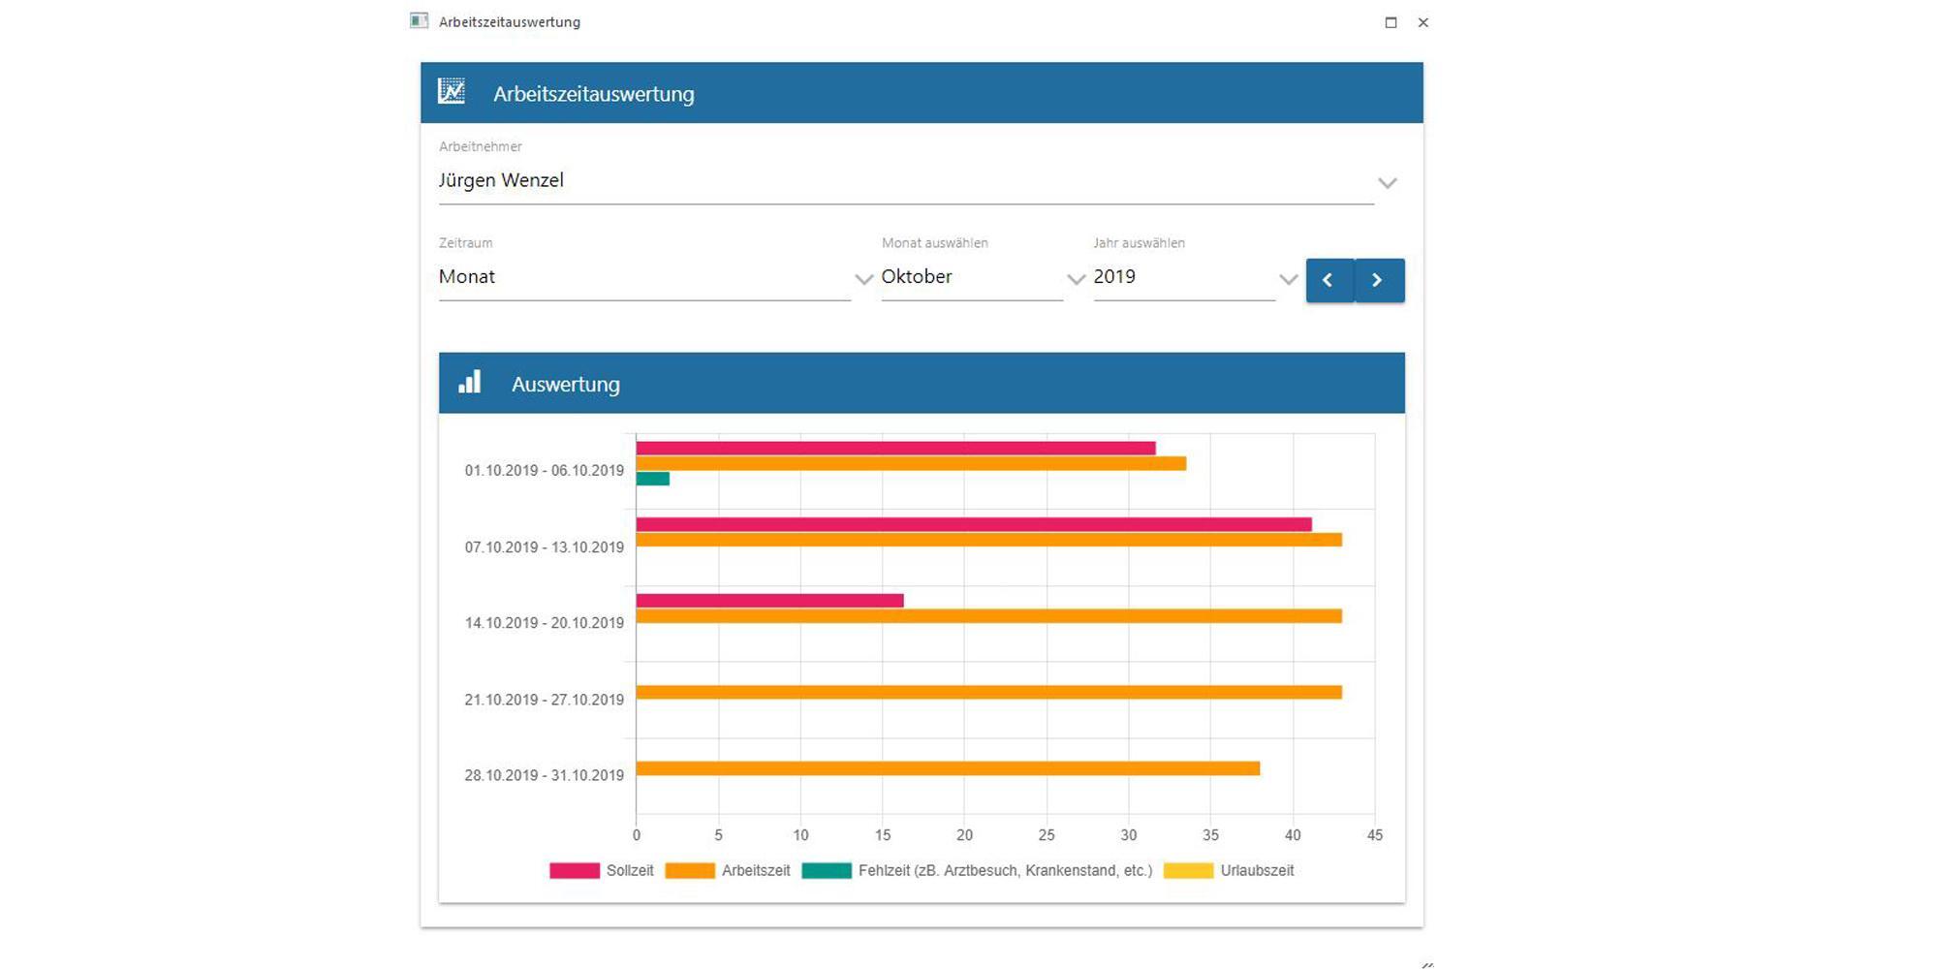Go to previous month with left arrow
This screenshot has height=969, width=1938.
[1329, 280]
